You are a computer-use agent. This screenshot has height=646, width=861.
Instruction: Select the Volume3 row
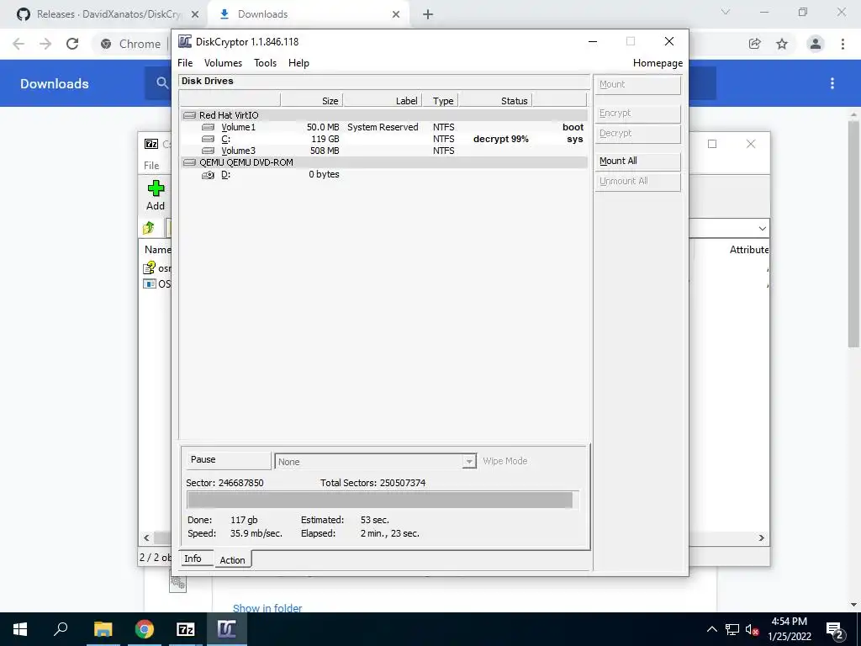pyautogui.click(x=383, y=151)
